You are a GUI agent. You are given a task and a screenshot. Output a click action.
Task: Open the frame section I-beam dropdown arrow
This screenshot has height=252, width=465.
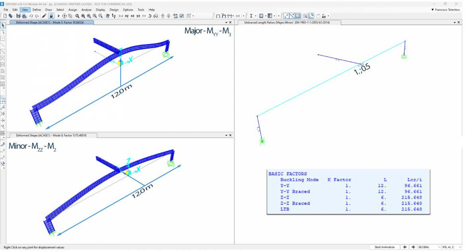256,16
